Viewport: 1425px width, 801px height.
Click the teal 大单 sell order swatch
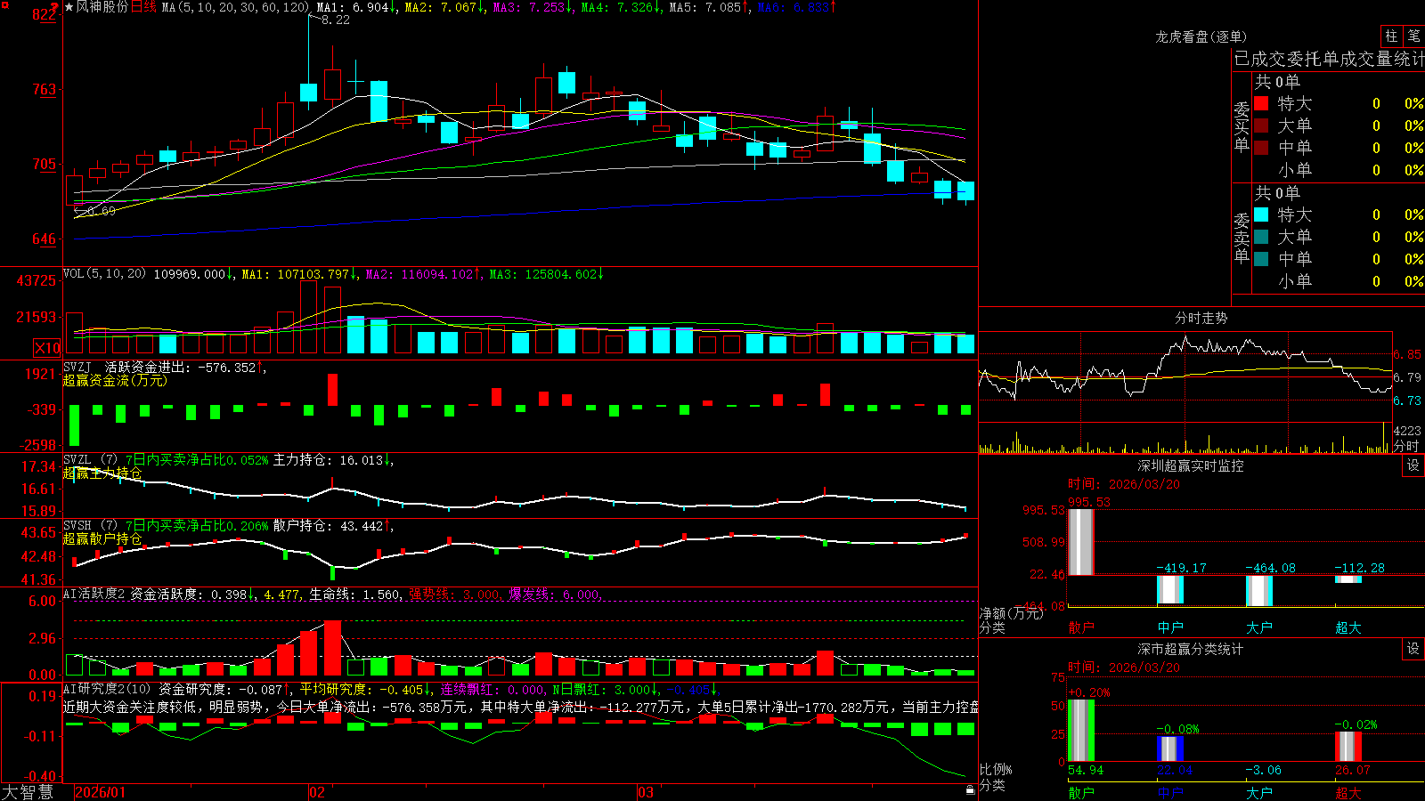click(x=1261, y=237)
